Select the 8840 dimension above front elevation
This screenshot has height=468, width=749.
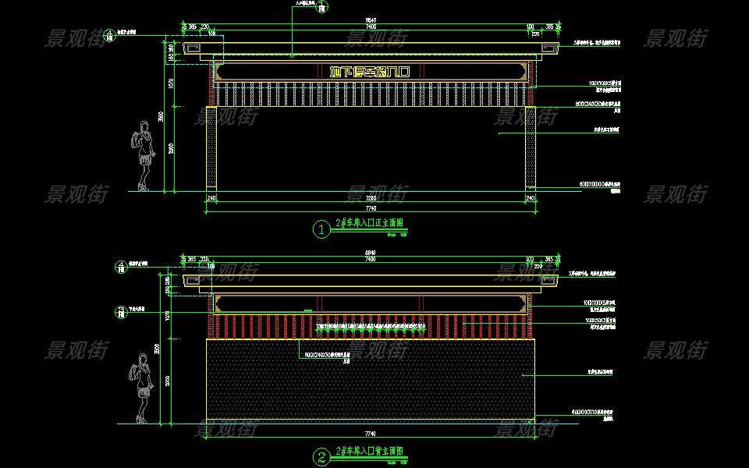[371, 20]
